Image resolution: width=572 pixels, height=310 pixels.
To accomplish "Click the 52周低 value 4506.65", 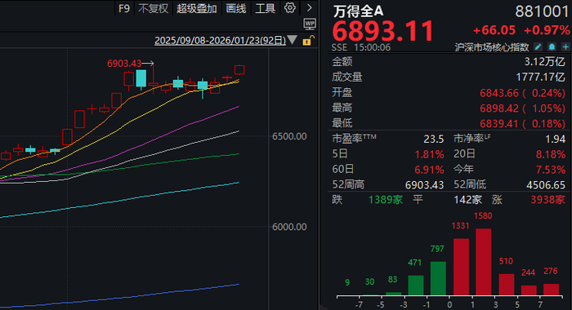I will [x=546, y=185].
